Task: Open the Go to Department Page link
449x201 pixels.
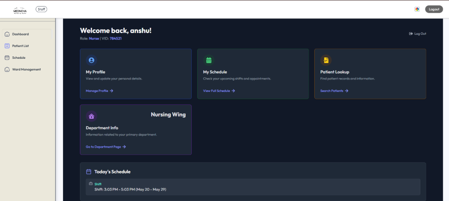Action: click(106, 147)
